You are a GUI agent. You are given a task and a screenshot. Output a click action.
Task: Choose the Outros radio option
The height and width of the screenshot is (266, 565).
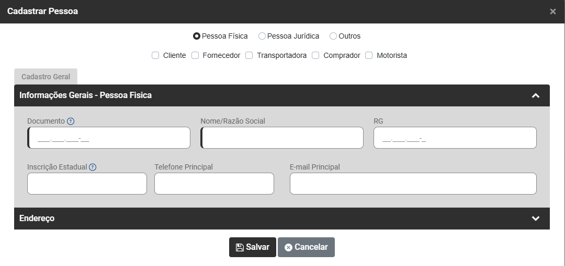(x=333, y=37)
